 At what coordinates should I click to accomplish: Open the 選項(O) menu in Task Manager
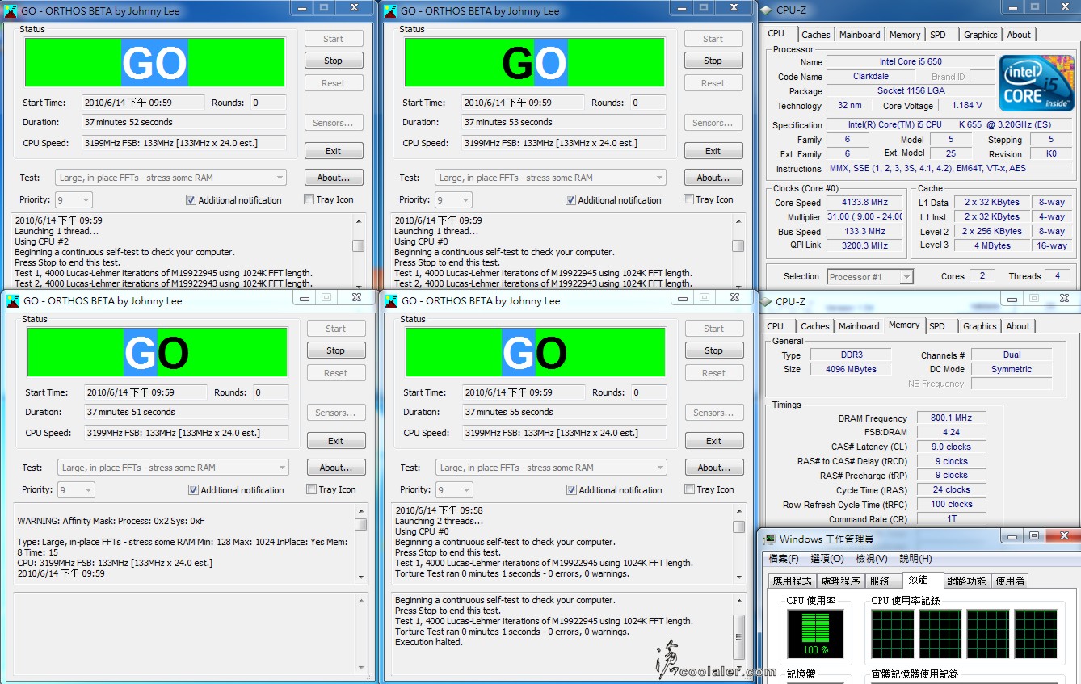(827, 559)
